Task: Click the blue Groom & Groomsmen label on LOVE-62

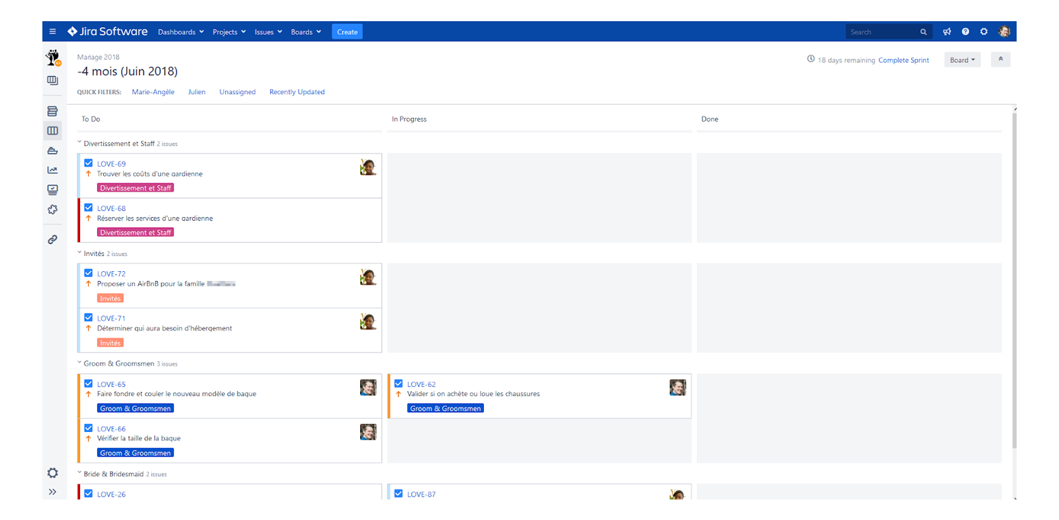Action: 445,408
